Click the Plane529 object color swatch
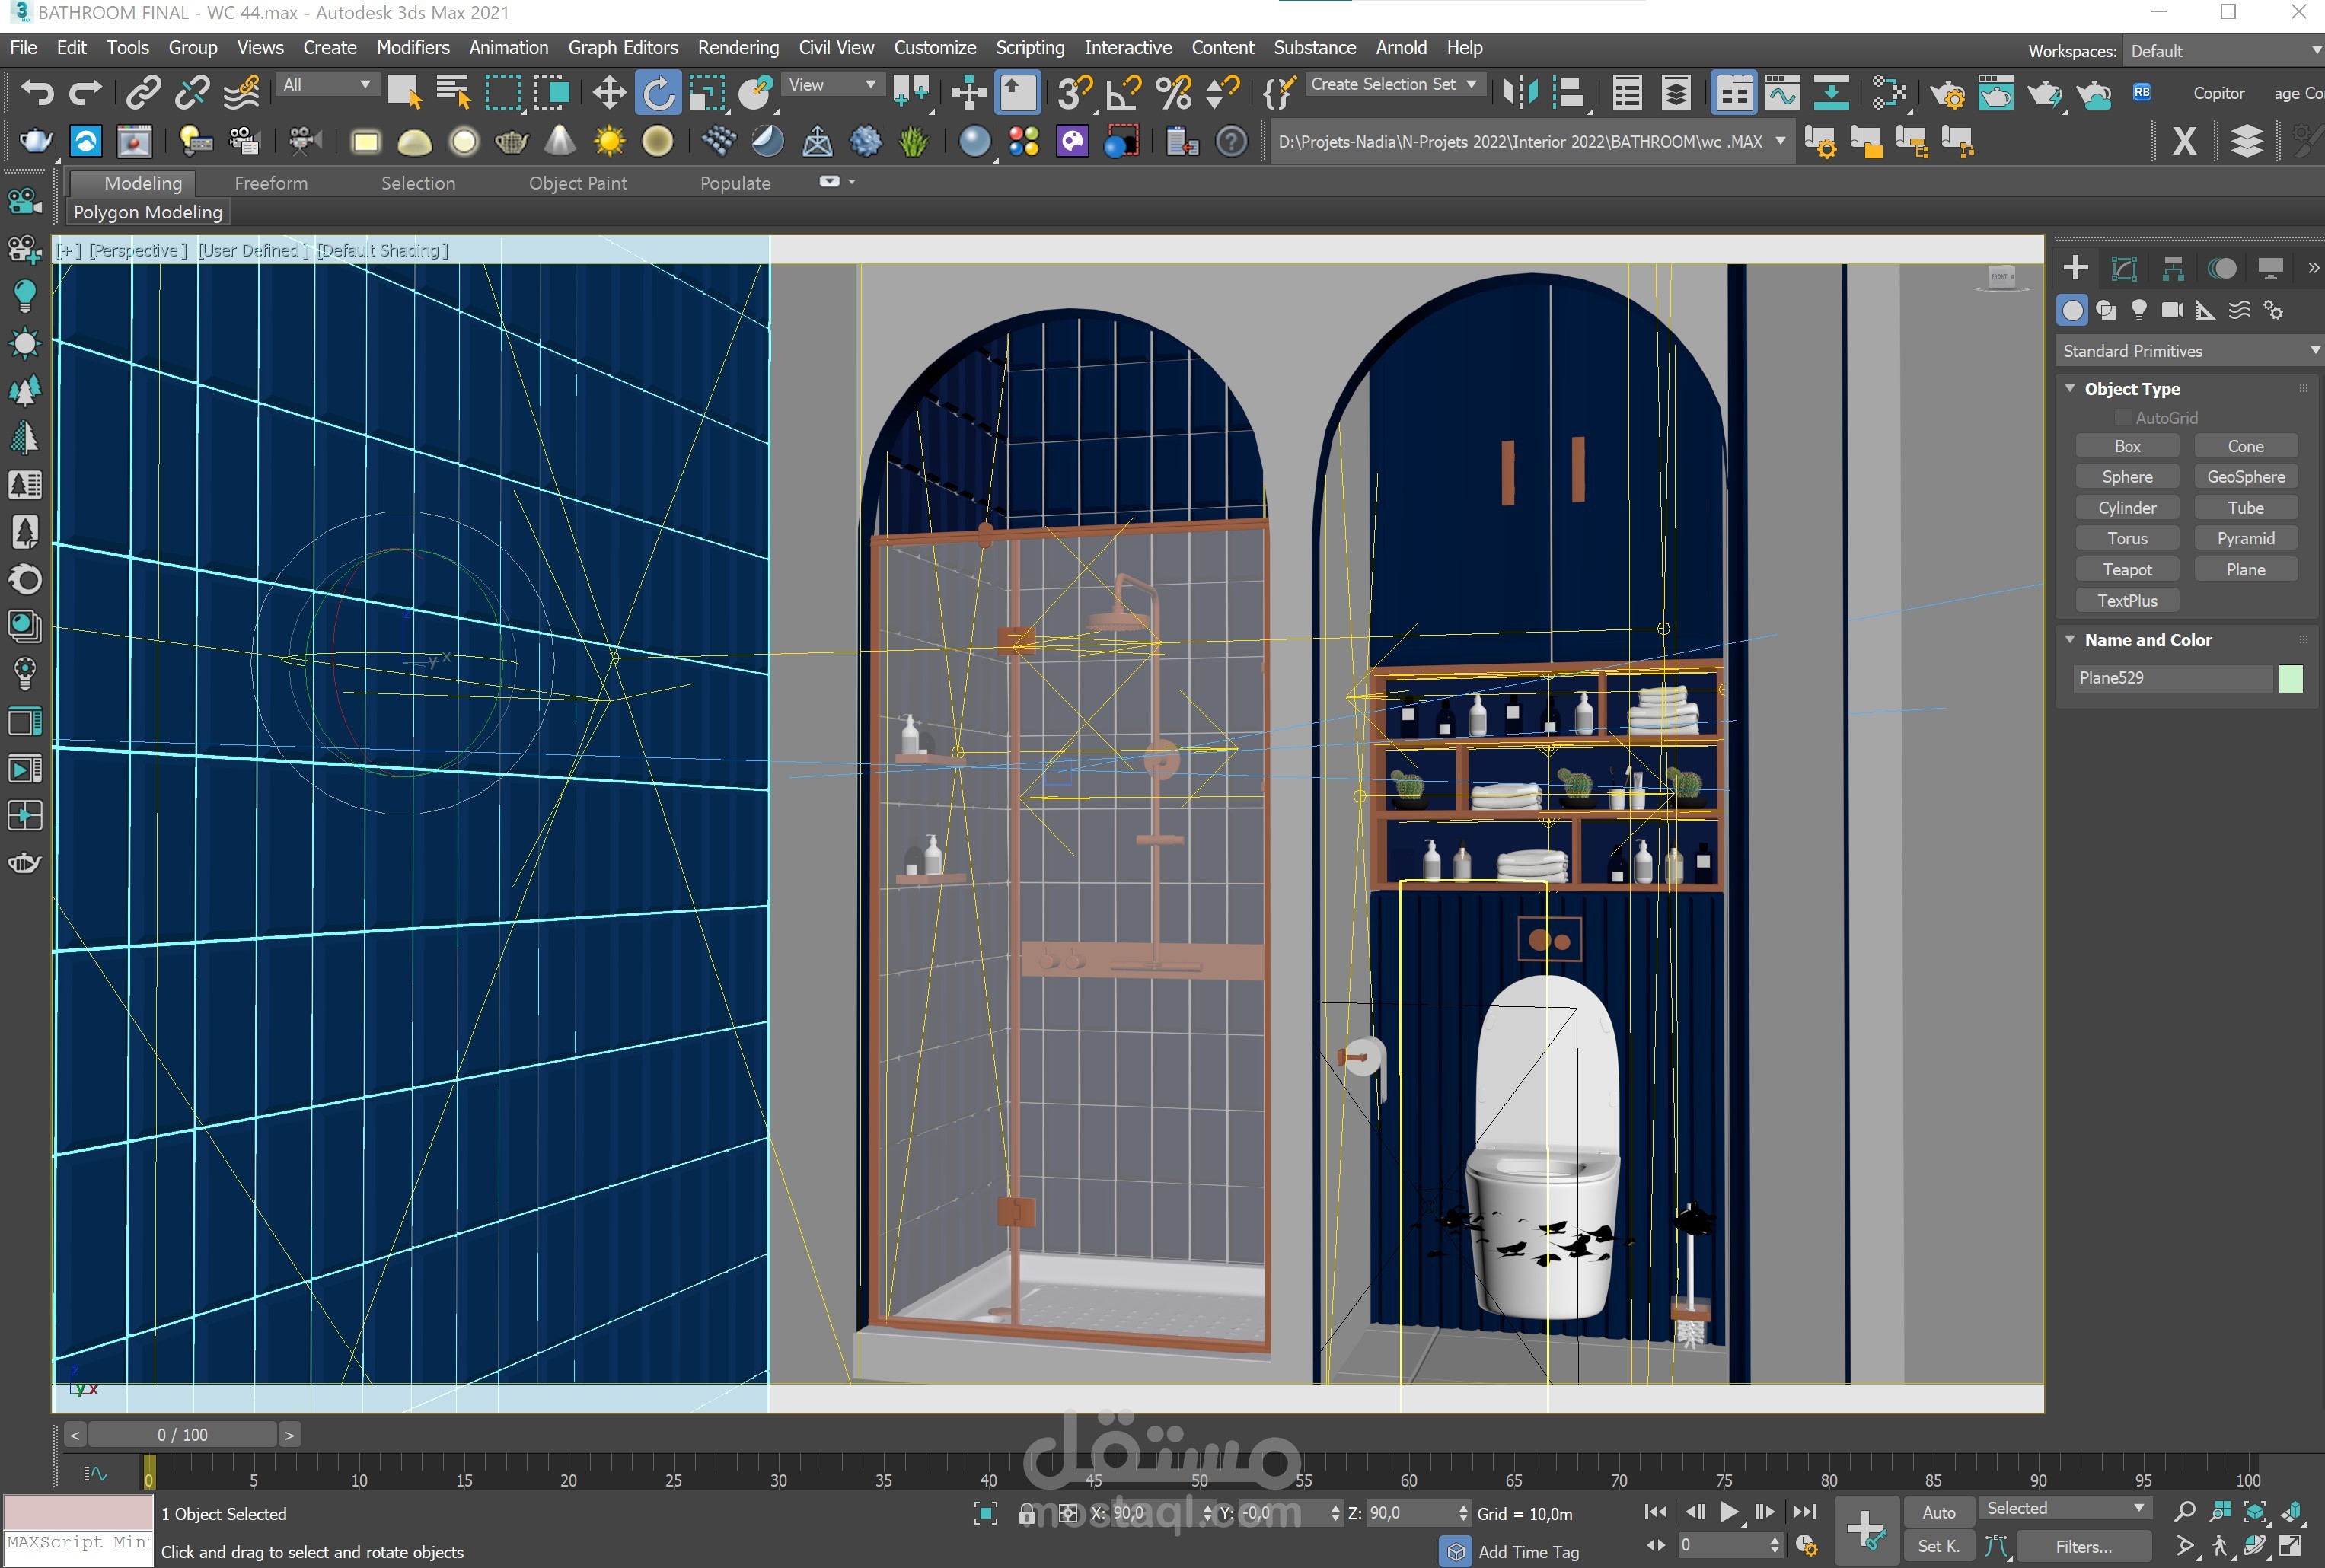The image size is (2325, 1568). 2290,678
